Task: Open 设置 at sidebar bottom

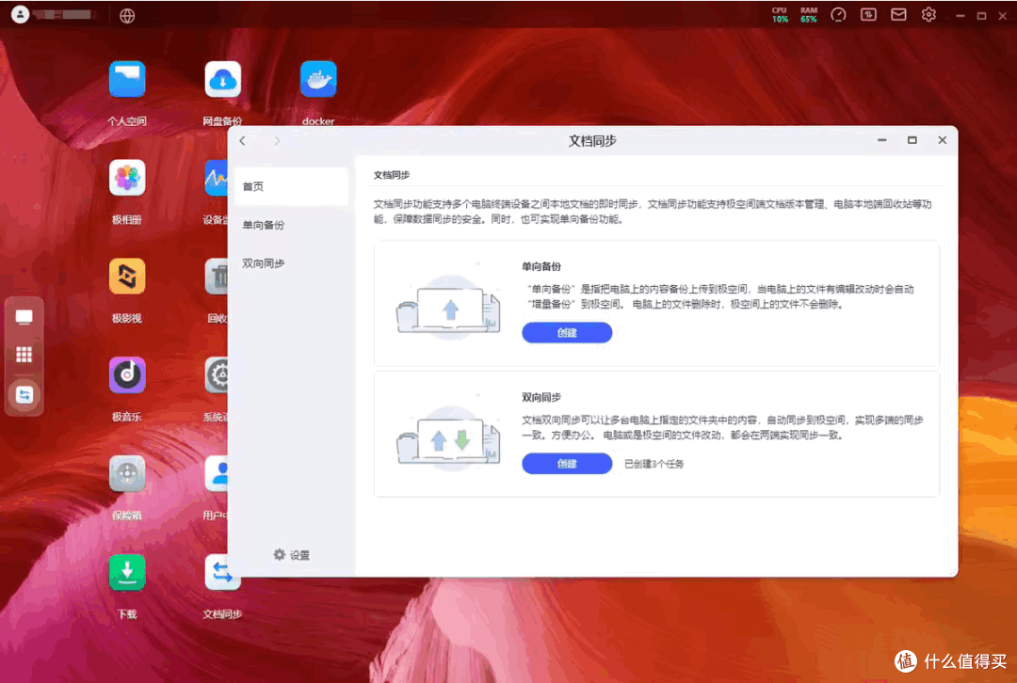Action: 291,555
